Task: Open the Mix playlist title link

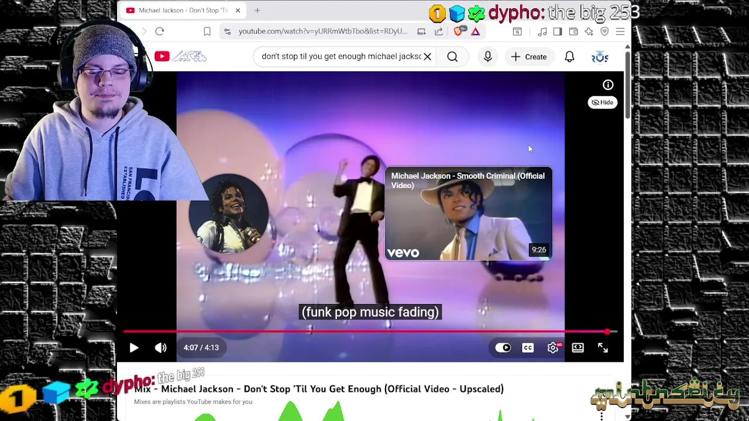Action: [319, 389]
